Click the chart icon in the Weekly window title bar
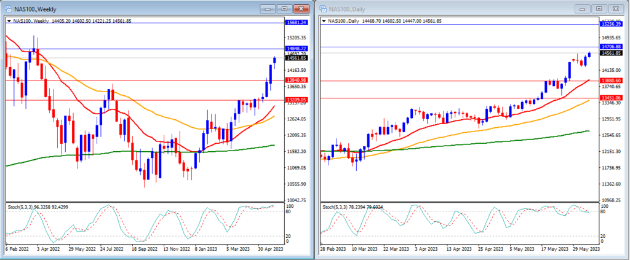The height and width of the screenshot is (260, 630). tap(7, 9)
